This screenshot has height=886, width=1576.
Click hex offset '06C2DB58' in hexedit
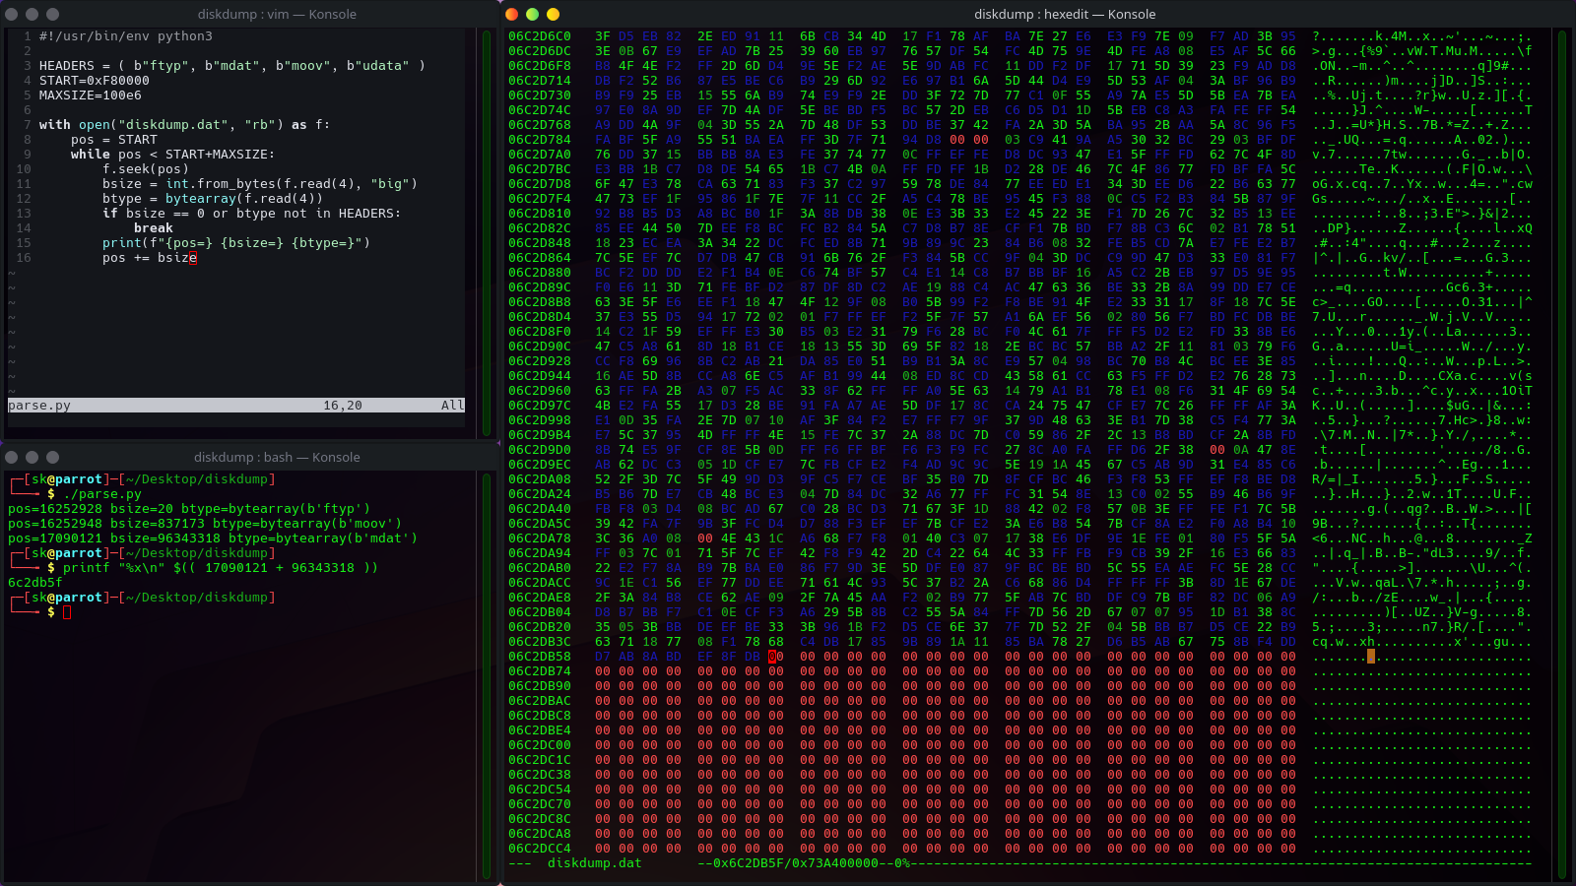coord(540,657)
